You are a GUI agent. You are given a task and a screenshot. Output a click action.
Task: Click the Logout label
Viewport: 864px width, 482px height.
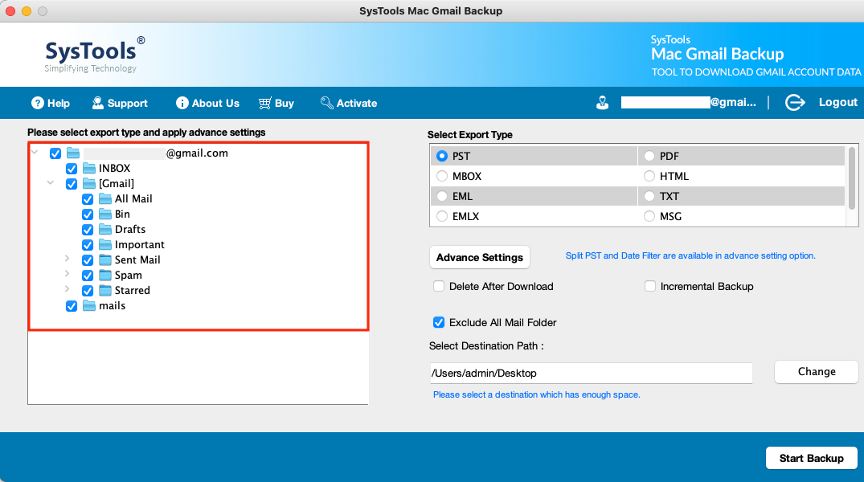[837, 103]
